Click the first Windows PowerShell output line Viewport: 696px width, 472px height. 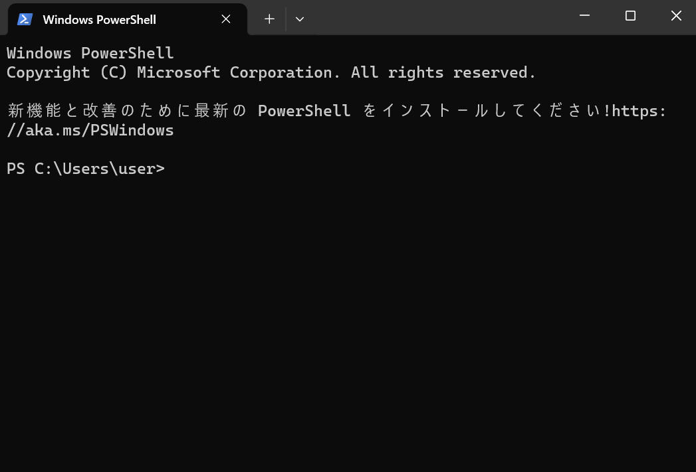pos(90,53)
